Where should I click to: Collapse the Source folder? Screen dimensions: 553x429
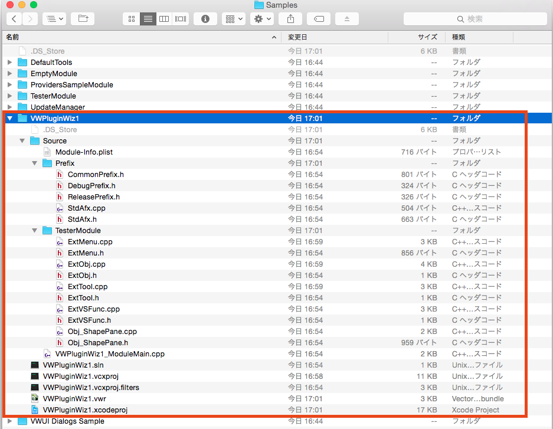click(22, 141)
